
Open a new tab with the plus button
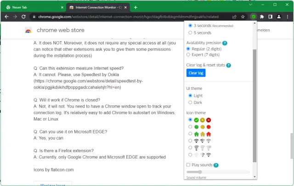point(136,7)
